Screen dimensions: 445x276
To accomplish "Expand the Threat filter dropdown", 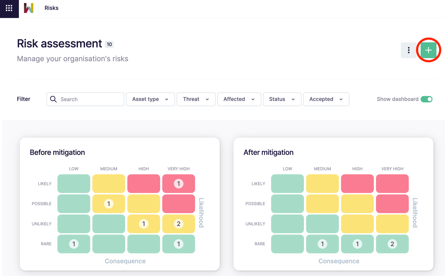I will (196, 99).
